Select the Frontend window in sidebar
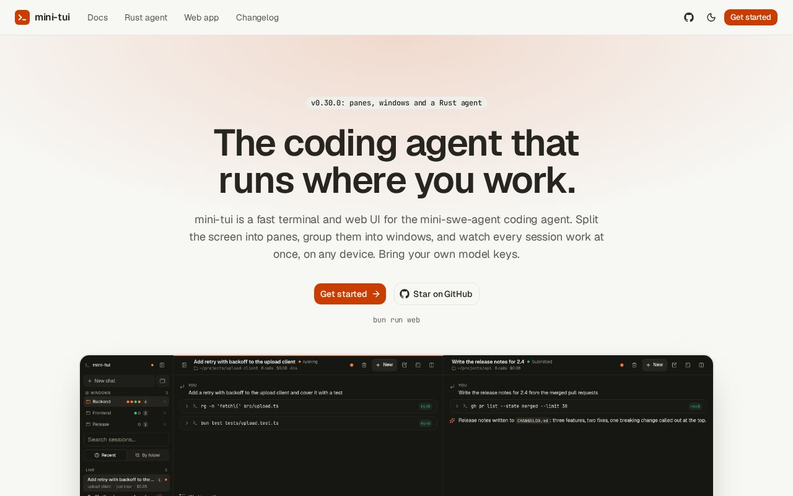The width and height of the screenshot is (793, 496). point(126,413)
